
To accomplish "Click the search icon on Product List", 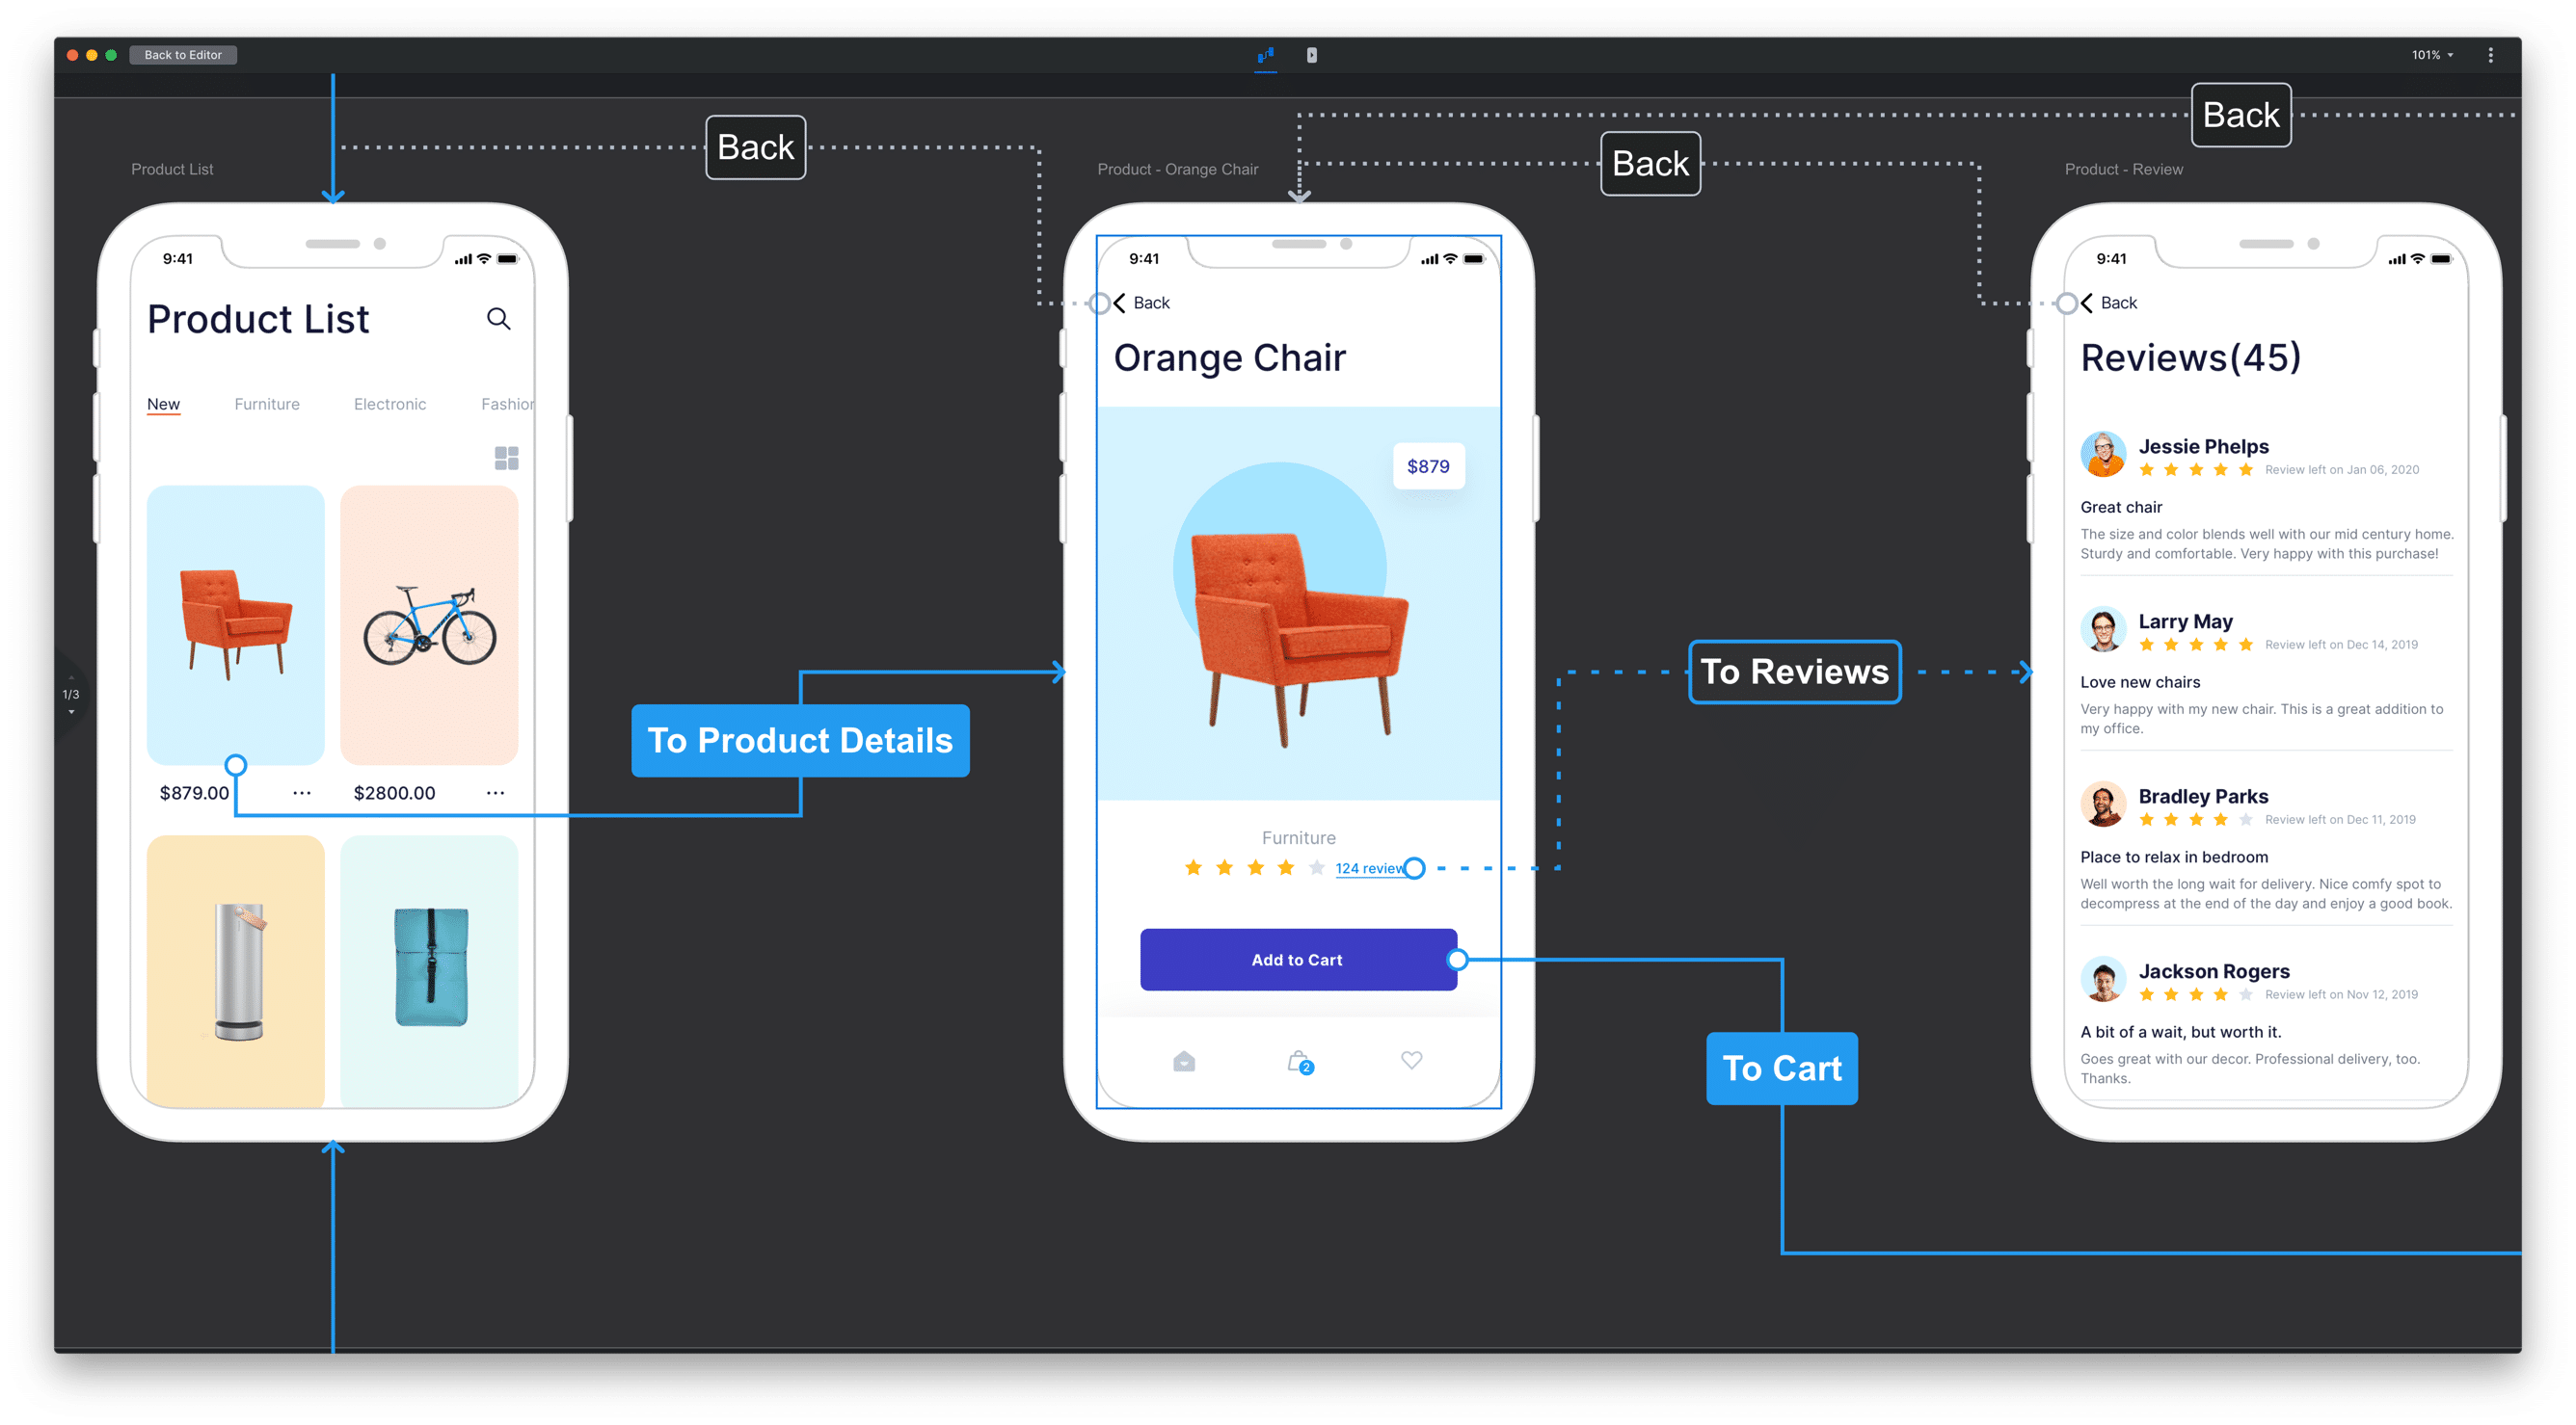I will coord(498,319).
